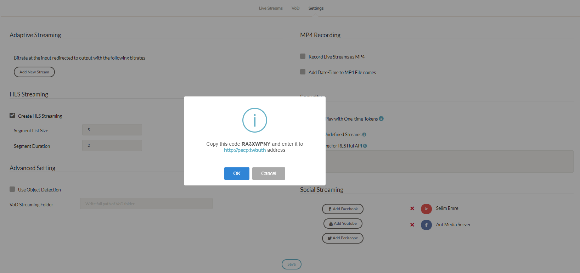Click the Advanced Setting heading
580x273 pixels.
pyautogui.click(x=32, y=168)
